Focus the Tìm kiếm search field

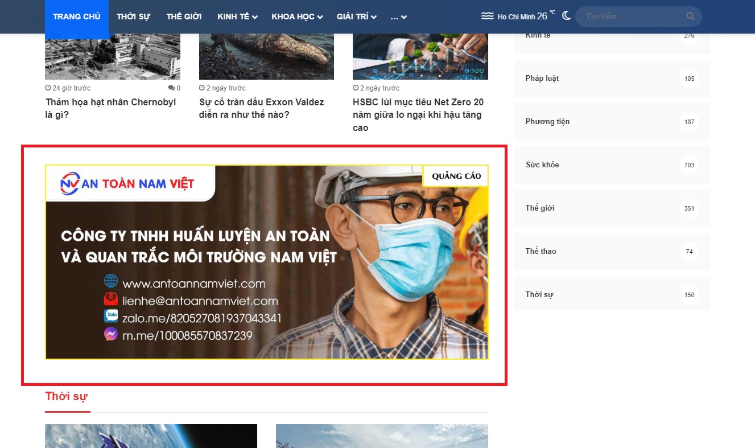tap(638, 16)
